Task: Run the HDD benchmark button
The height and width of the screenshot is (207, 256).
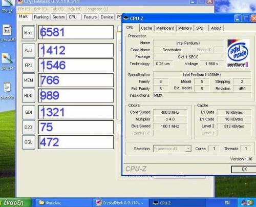Action: 29,95
